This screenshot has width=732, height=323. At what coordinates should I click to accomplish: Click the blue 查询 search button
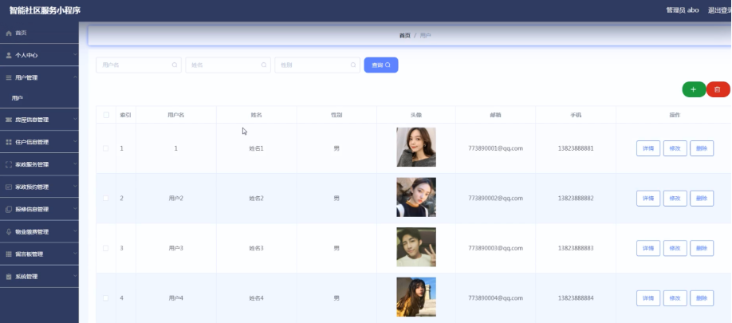(381, 65)
